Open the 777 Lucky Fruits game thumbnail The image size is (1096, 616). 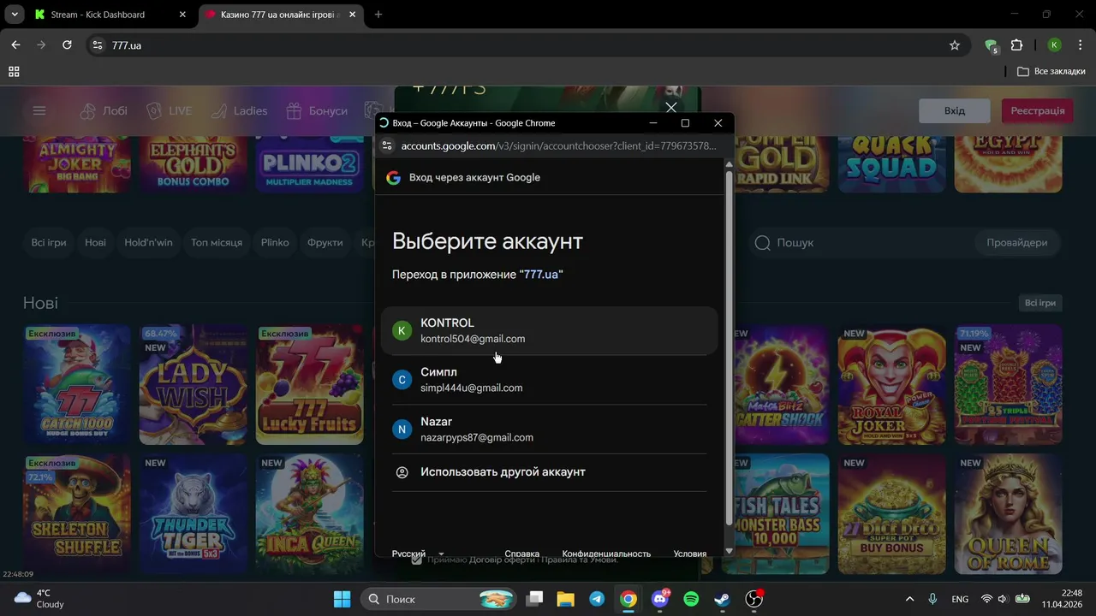tap(310, 385)
